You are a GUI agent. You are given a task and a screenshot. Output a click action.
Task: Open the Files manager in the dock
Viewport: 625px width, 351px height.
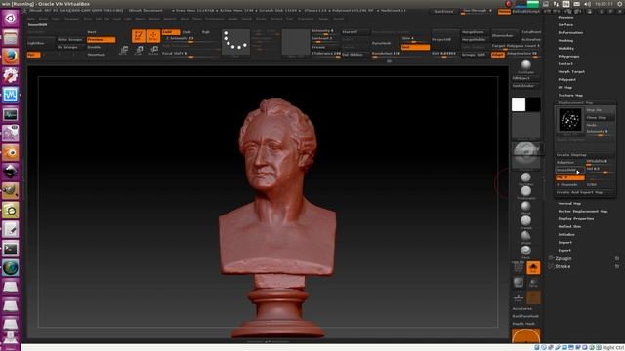point(11,37)
